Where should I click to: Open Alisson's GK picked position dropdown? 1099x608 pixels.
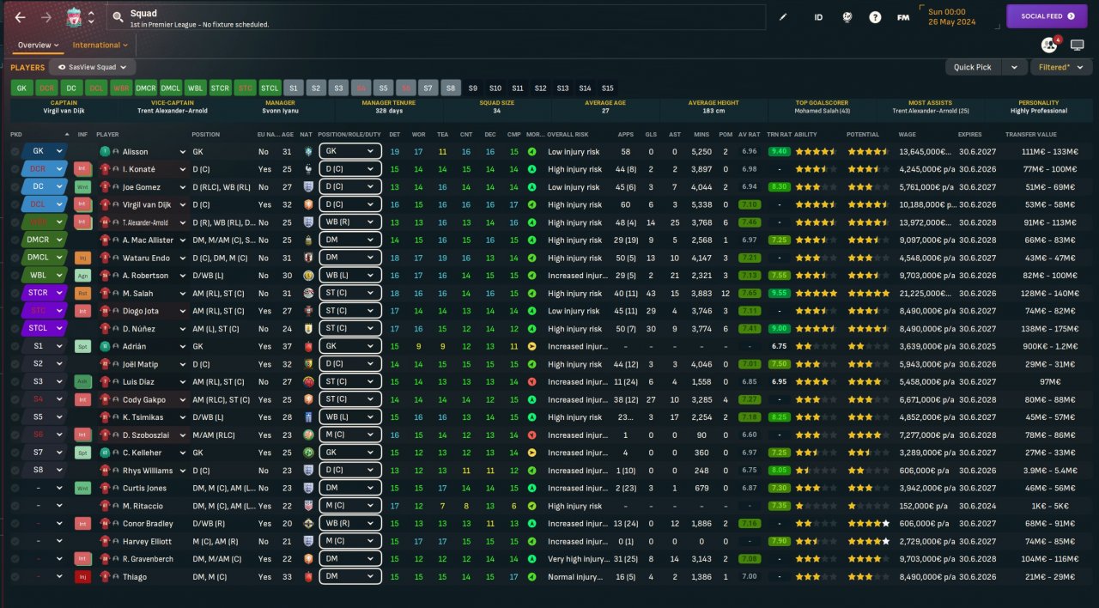[45, 151]
